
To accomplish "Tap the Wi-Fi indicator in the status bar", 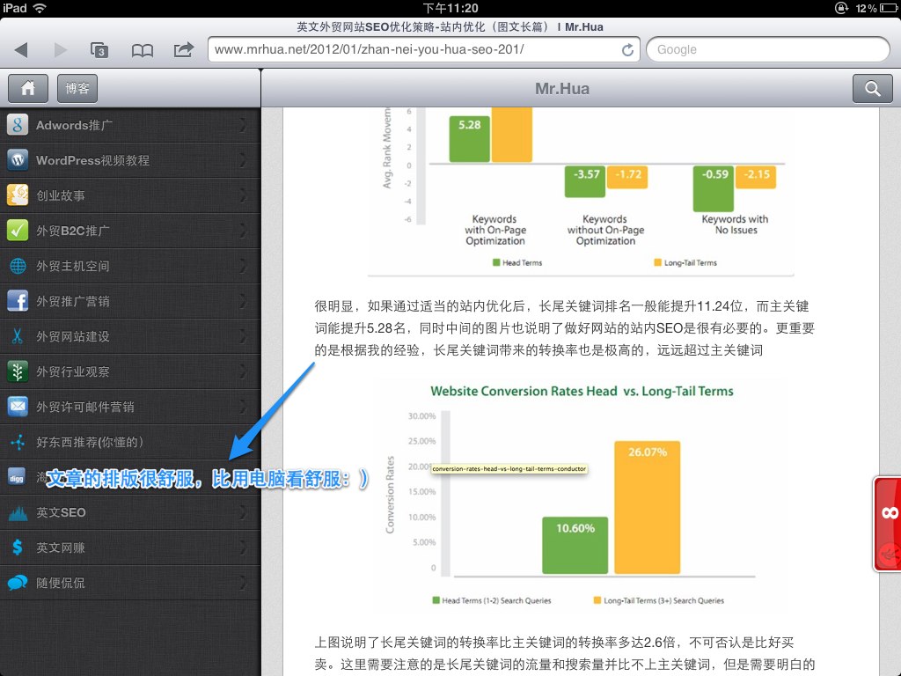I will tap(40, 8).
